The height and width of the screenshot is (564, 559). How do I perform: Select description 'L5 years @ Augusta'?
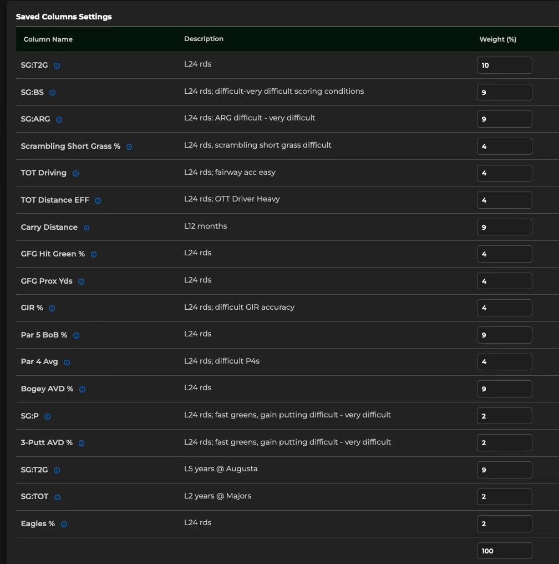click(221, 469)
